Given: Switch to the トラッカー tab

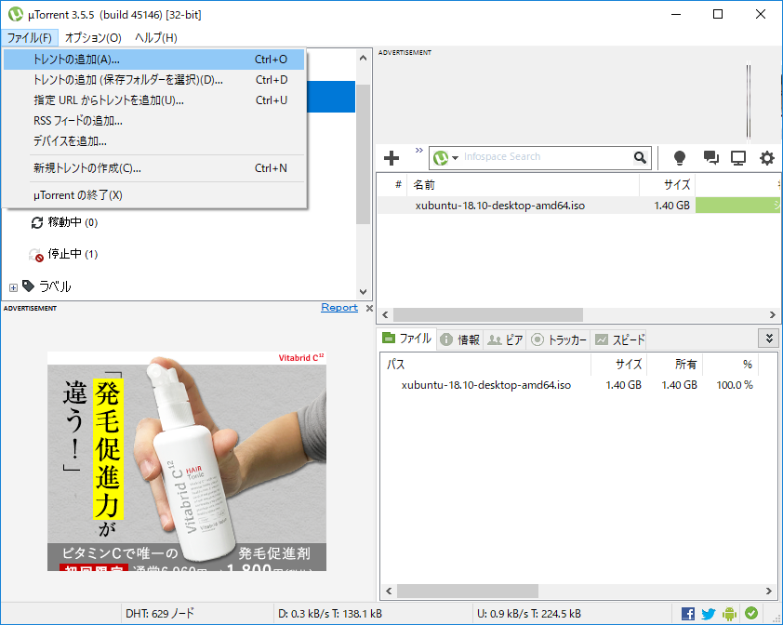Looking at the screenshot, I should (x=559, y=339).
